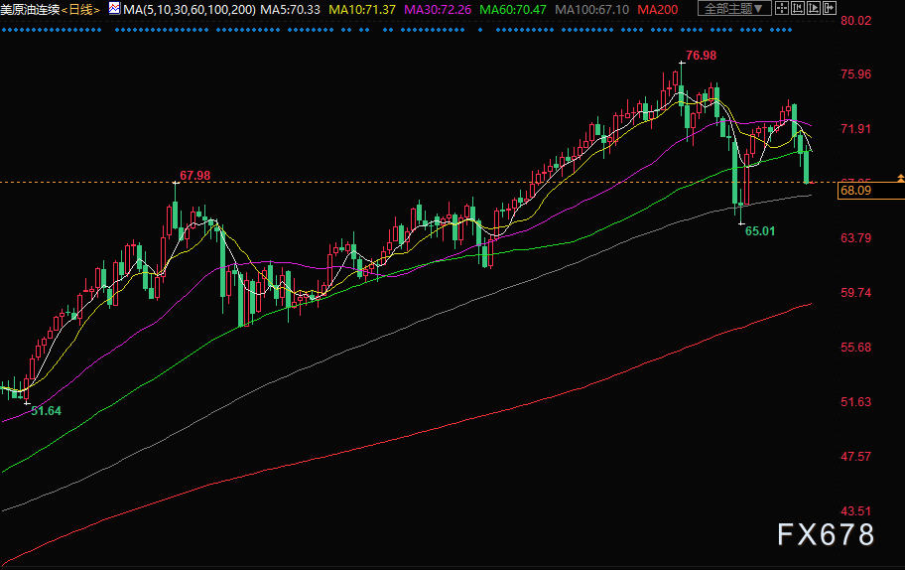Viewport: 905px width, 570px height.
Task: Click the 51.63 axis price
Action: pyautogui.click(x=856, y=401)
